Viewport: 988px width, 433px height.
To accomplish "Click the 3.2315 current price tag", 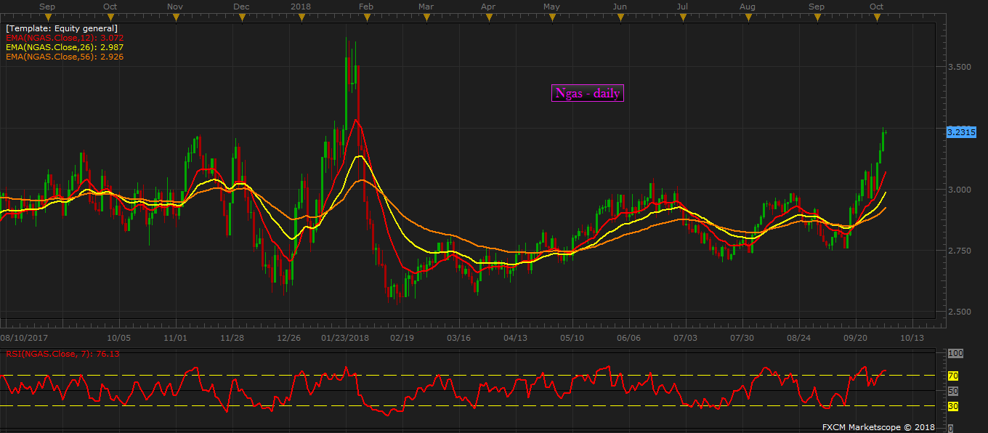I will click(x=960, y=132).
